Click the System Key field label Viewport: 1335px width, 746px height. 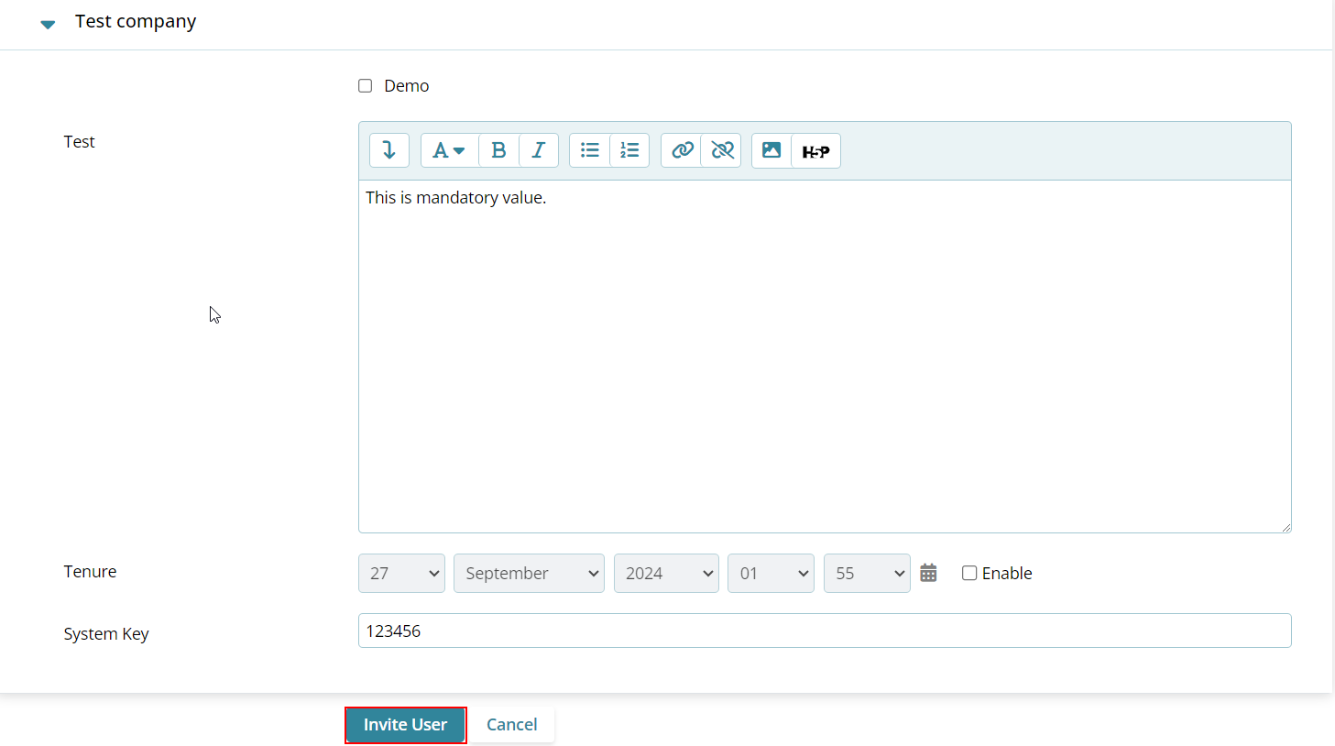[106, 634]
